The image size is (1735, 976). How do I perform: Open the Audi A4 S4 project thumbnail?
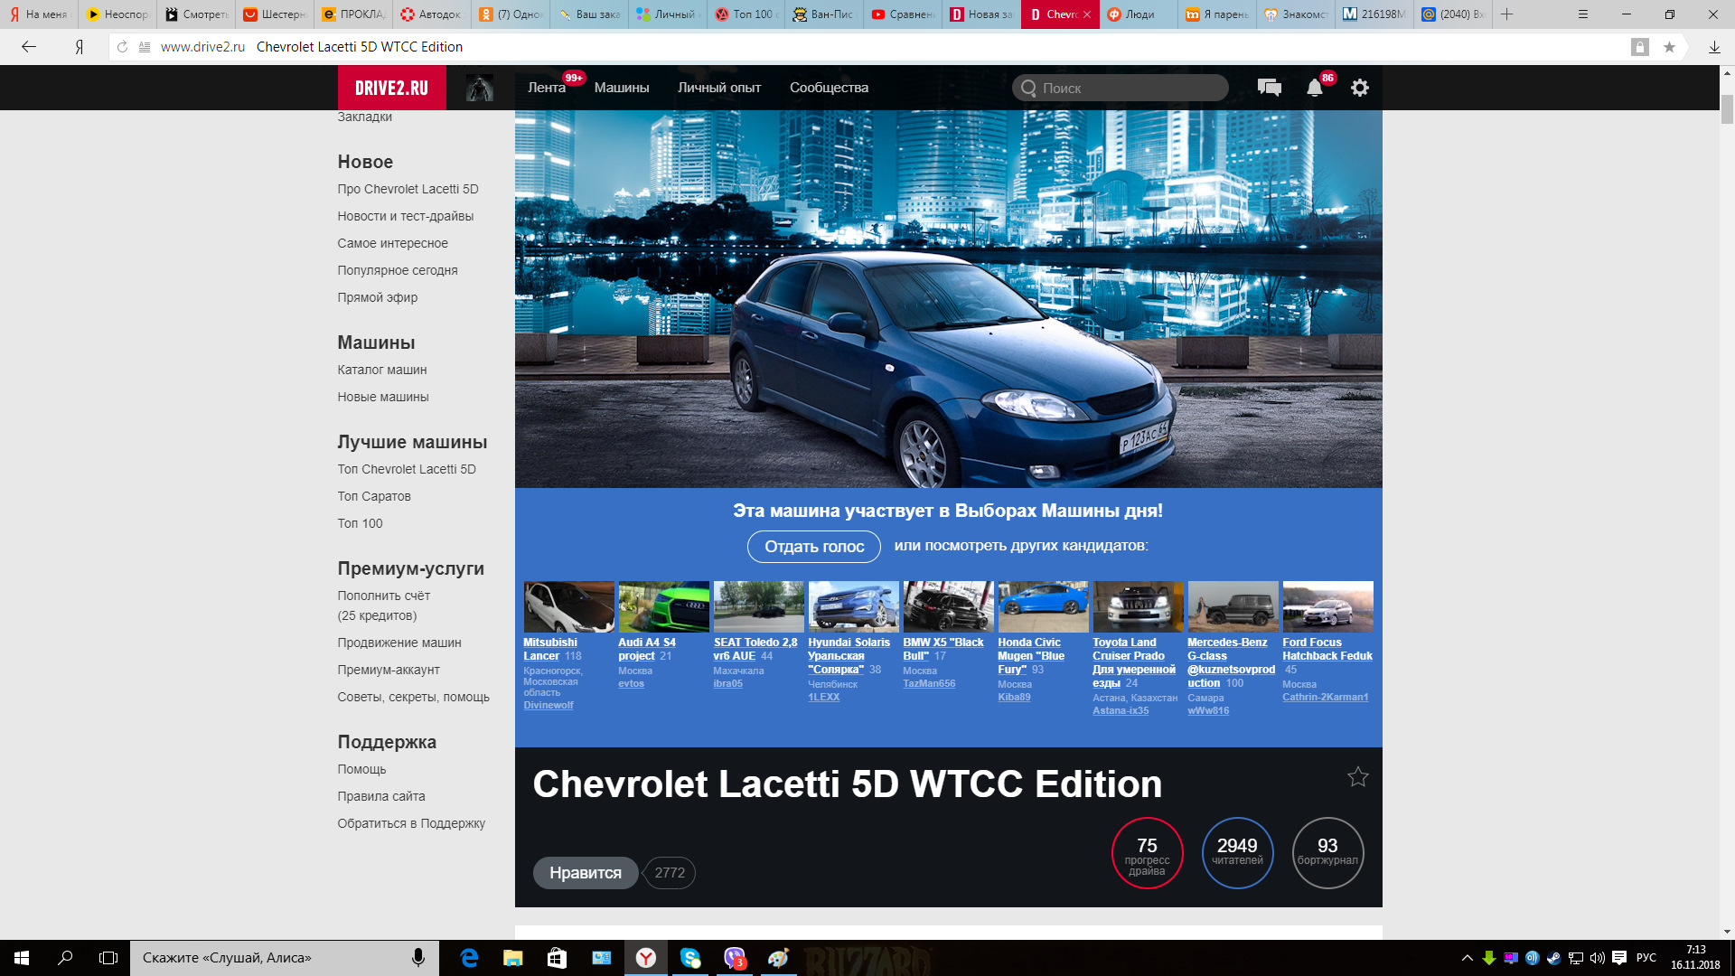(x=663, y=606)
